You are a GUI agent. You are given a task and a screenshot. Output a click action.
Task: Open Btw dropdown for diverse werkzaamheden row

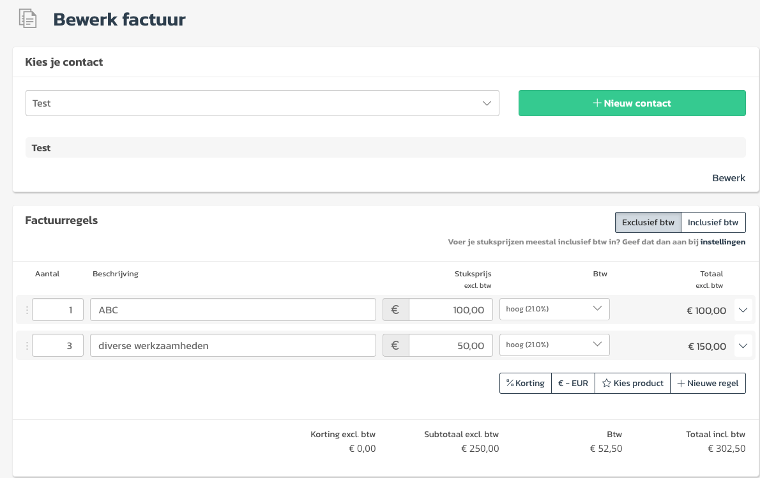554,345
